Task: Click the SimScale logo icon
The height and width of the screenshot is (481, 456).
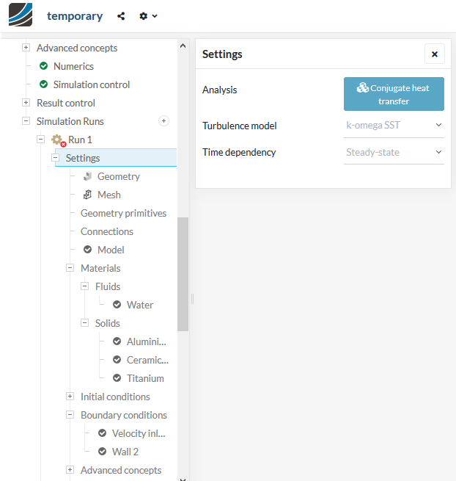Action: (x=21, y=15)
